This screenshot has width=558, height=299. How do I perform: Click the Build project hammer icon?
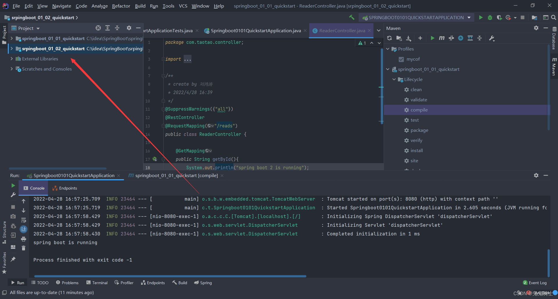[352, 17]
